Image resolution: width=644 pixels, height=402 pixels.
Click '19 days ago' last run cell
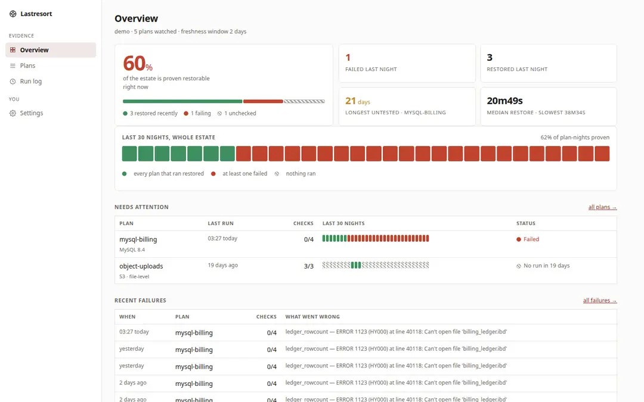(222, 266)
